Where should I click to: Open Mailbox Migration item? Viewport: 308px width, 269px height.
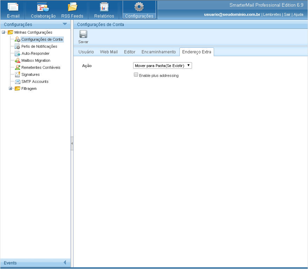[x=36, y=60]
